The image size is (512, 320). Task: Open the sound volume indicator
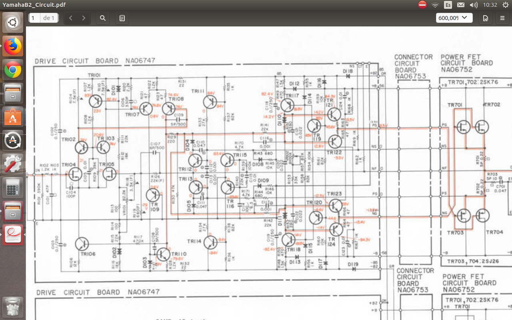coord(474,5)
